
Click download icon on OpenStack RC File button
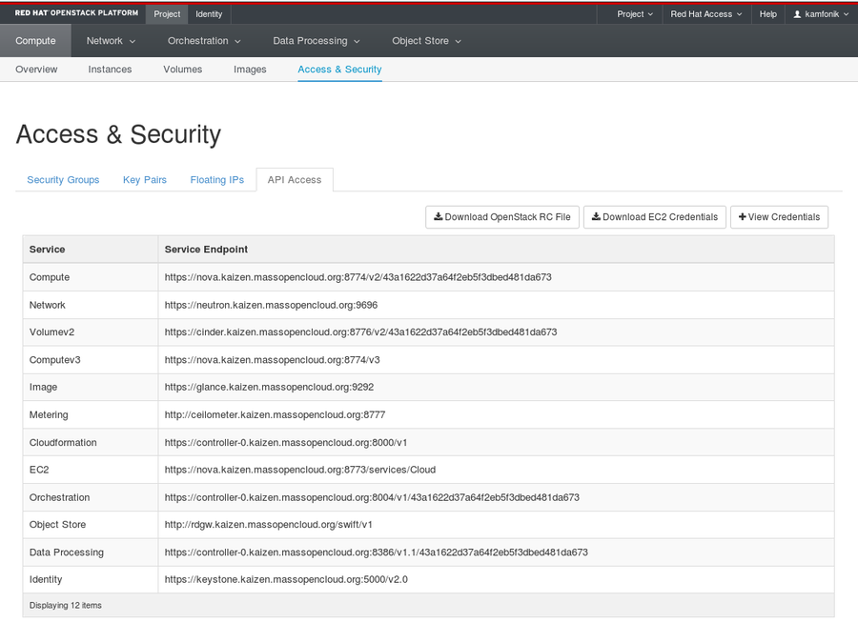(439, 216)
